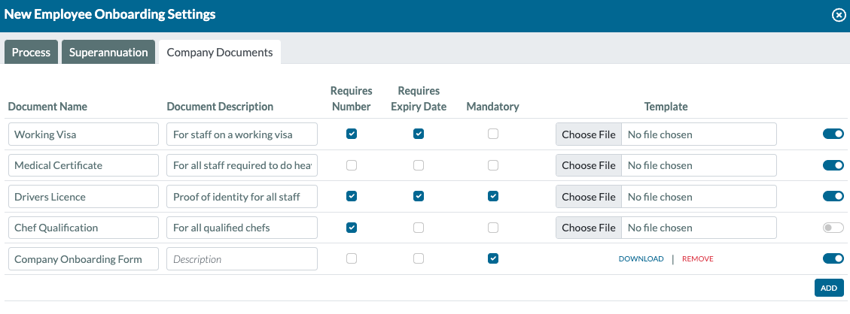Viewport: 850px width, 314px height.
Task: Click the Document Description column header
Action: click(x=220, y=107)
